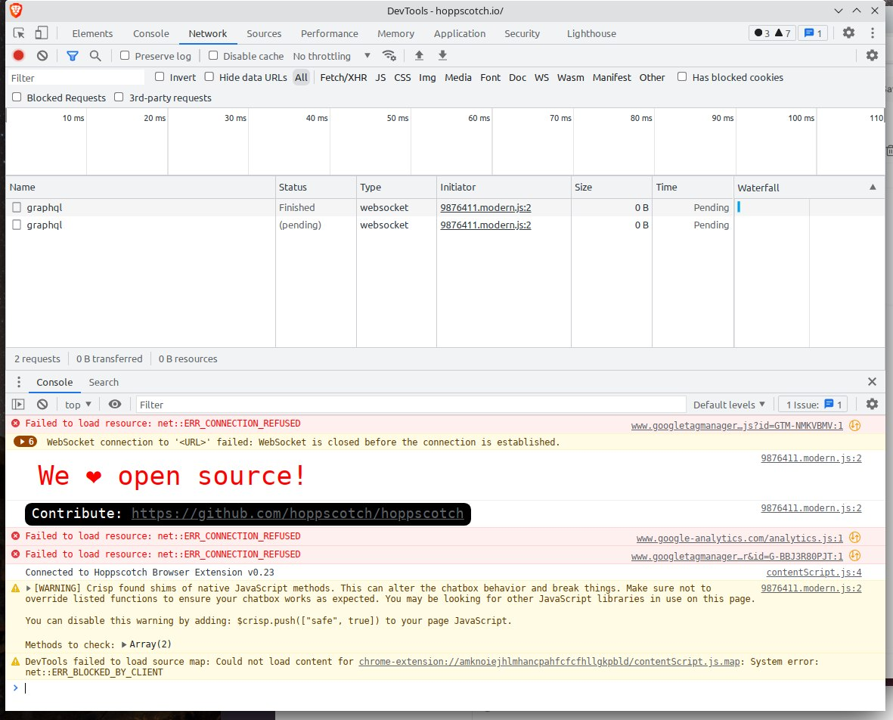Screen dimensions: 893x720
Task: Open Network panel settings gear
Action: coord(872,55)
